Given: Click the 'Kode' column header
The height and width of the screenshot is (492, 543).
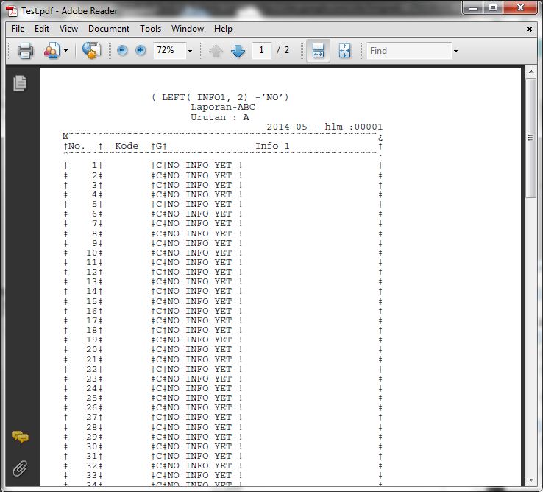Looking at the screenshot, I should pos(127,146).
